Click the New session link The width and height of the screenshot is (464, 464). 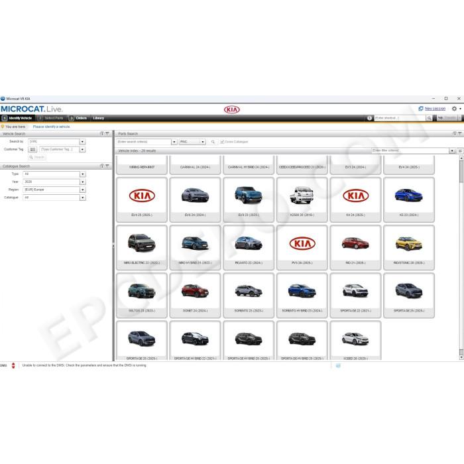click(x=435, y=109)
